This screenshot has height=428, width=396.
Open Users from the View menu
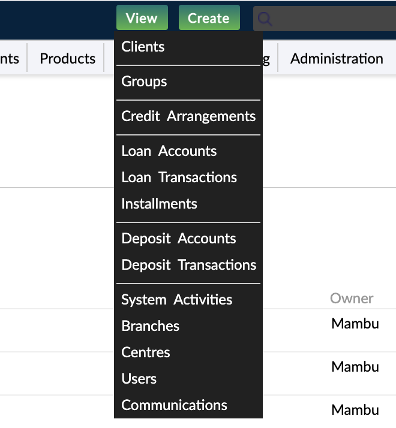coord(188,379)
